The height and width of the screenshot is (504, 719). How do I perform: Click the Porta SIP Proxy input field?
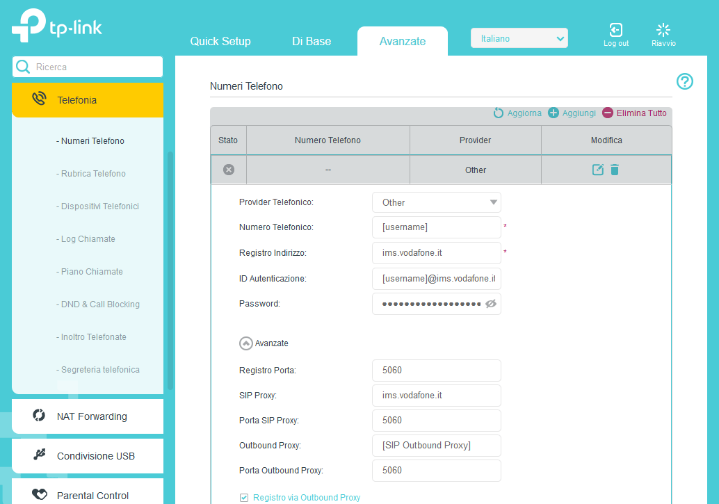coord(437,420)
